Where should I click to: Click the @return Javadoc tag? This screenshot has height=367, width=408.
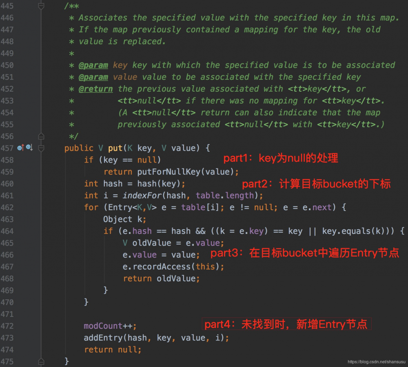[96, 89]
